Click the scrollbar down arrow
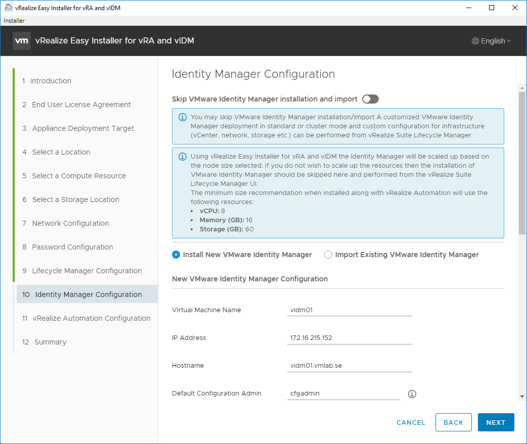Viewport: 527px width, 444px height. (x=522, y=397)
